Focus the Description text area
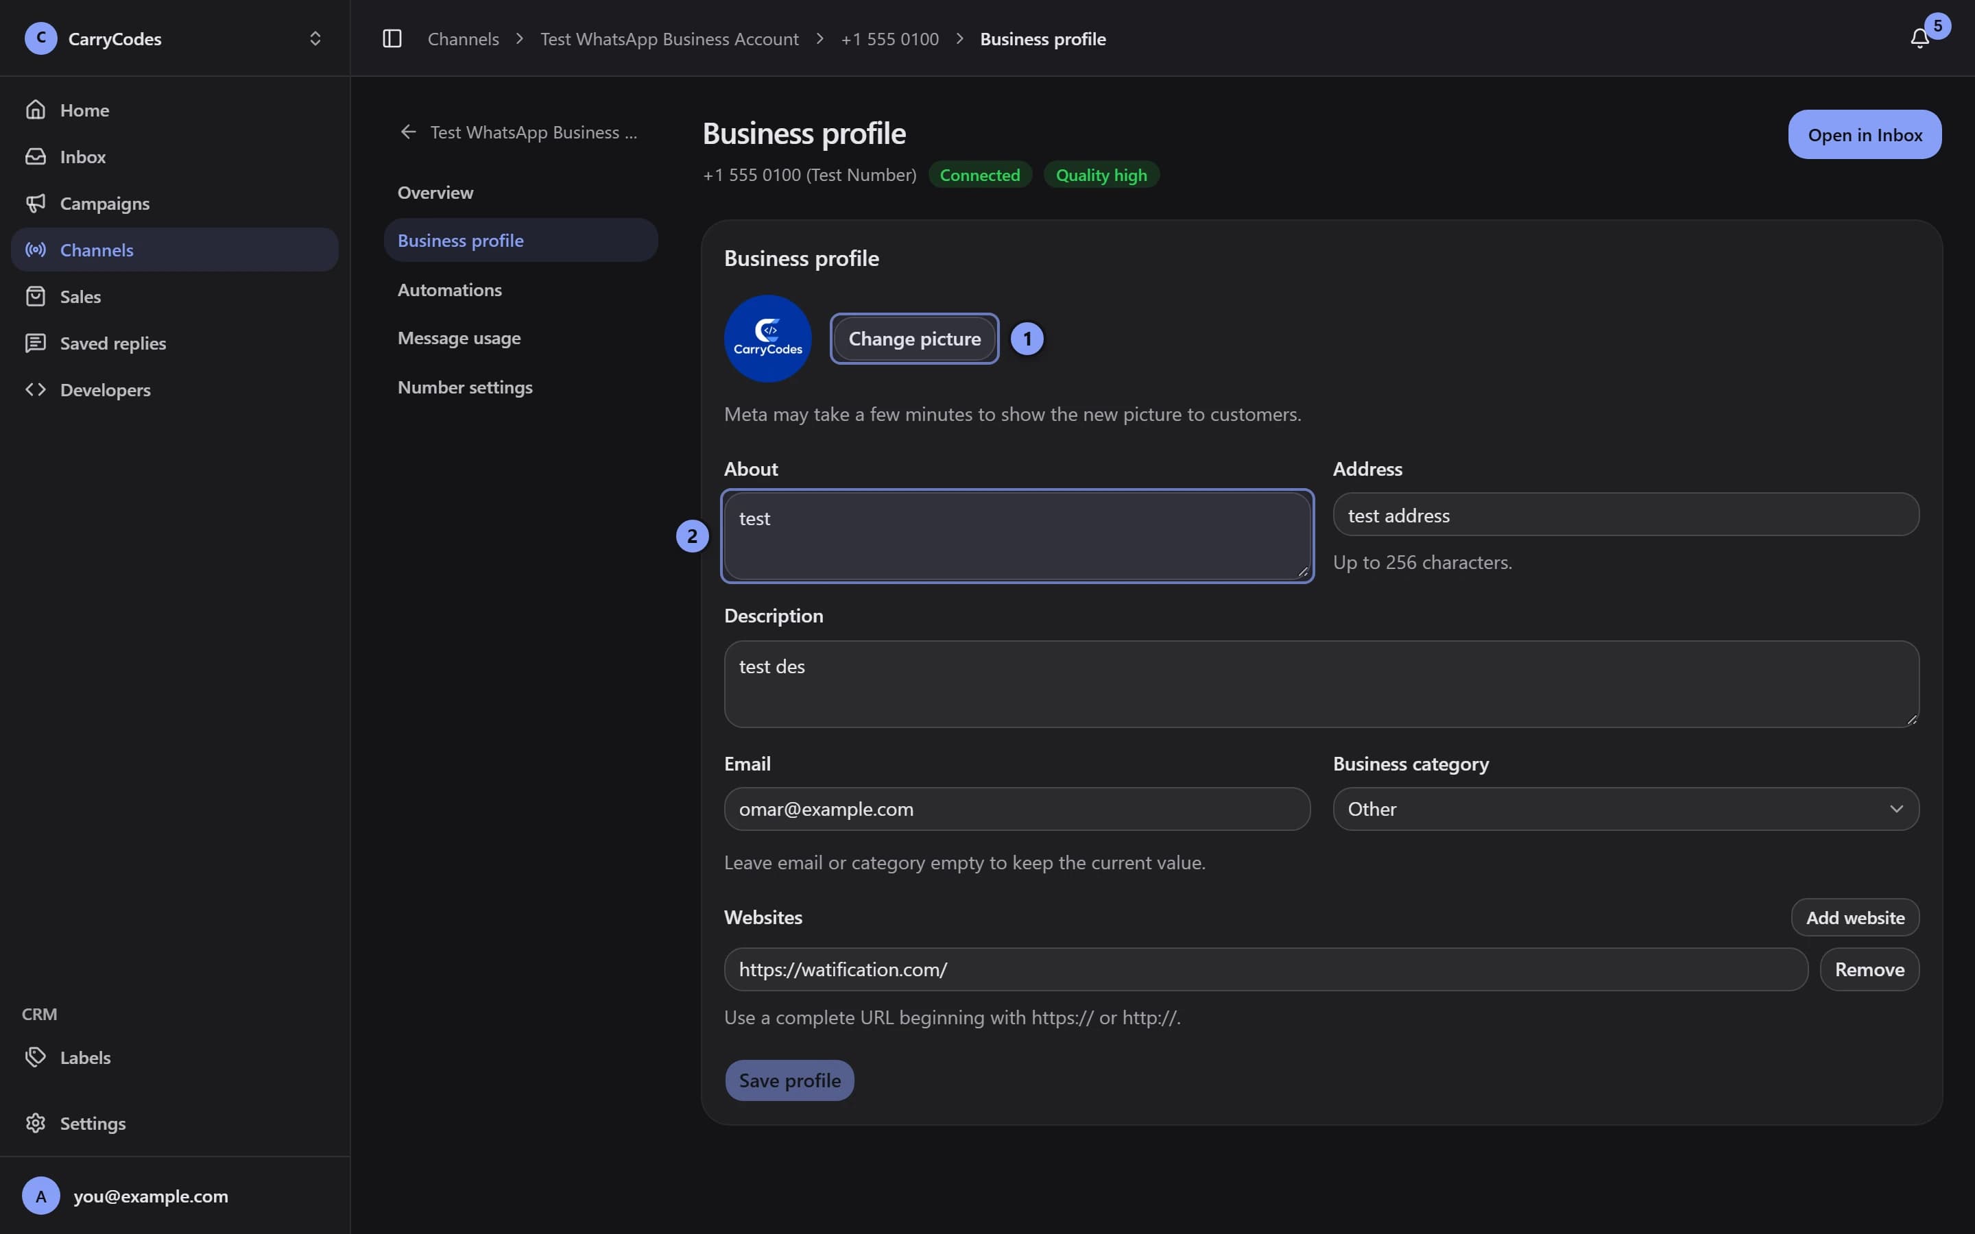1975x1234 pixels. tap(1321, 684)
